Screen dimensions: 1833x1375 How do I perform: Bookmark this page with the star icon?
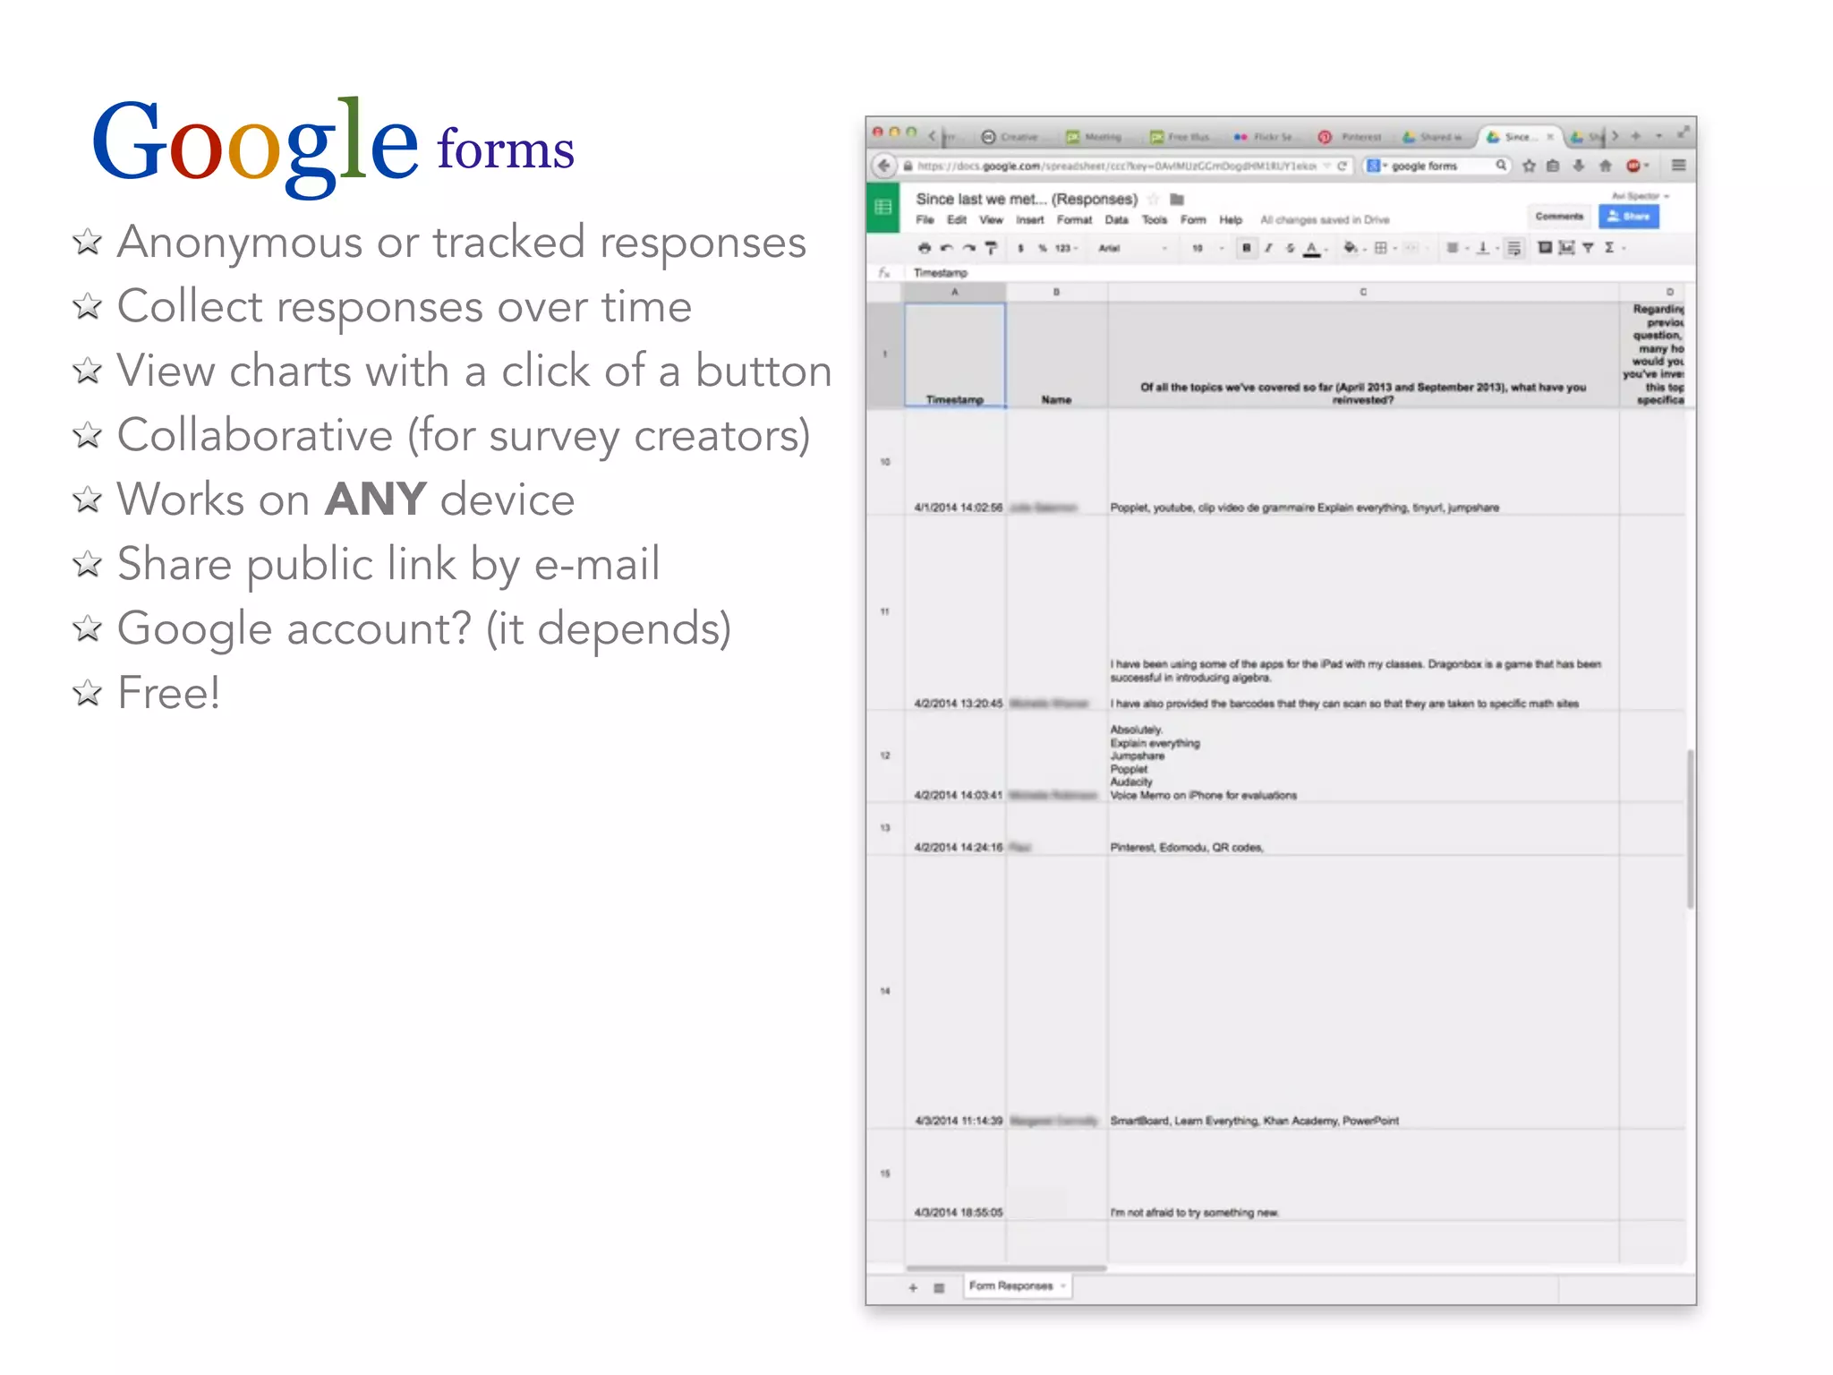(x=1529, y=166)
